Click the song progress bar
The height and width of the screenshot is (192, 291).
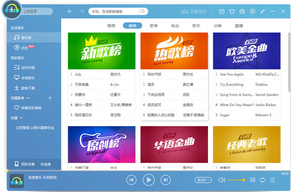click(x=148, y=170)
